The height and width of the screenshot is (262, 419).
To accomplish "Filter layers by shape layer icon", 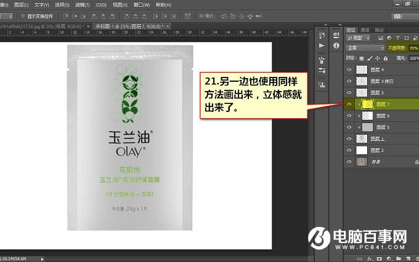I will (x=407, y=38).
